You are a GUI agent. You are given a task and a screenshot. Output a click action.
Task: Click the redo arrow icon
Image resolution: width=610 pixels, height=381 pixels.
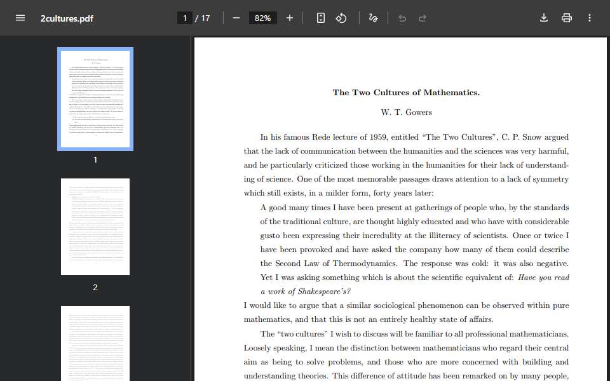tap(423, 18)
